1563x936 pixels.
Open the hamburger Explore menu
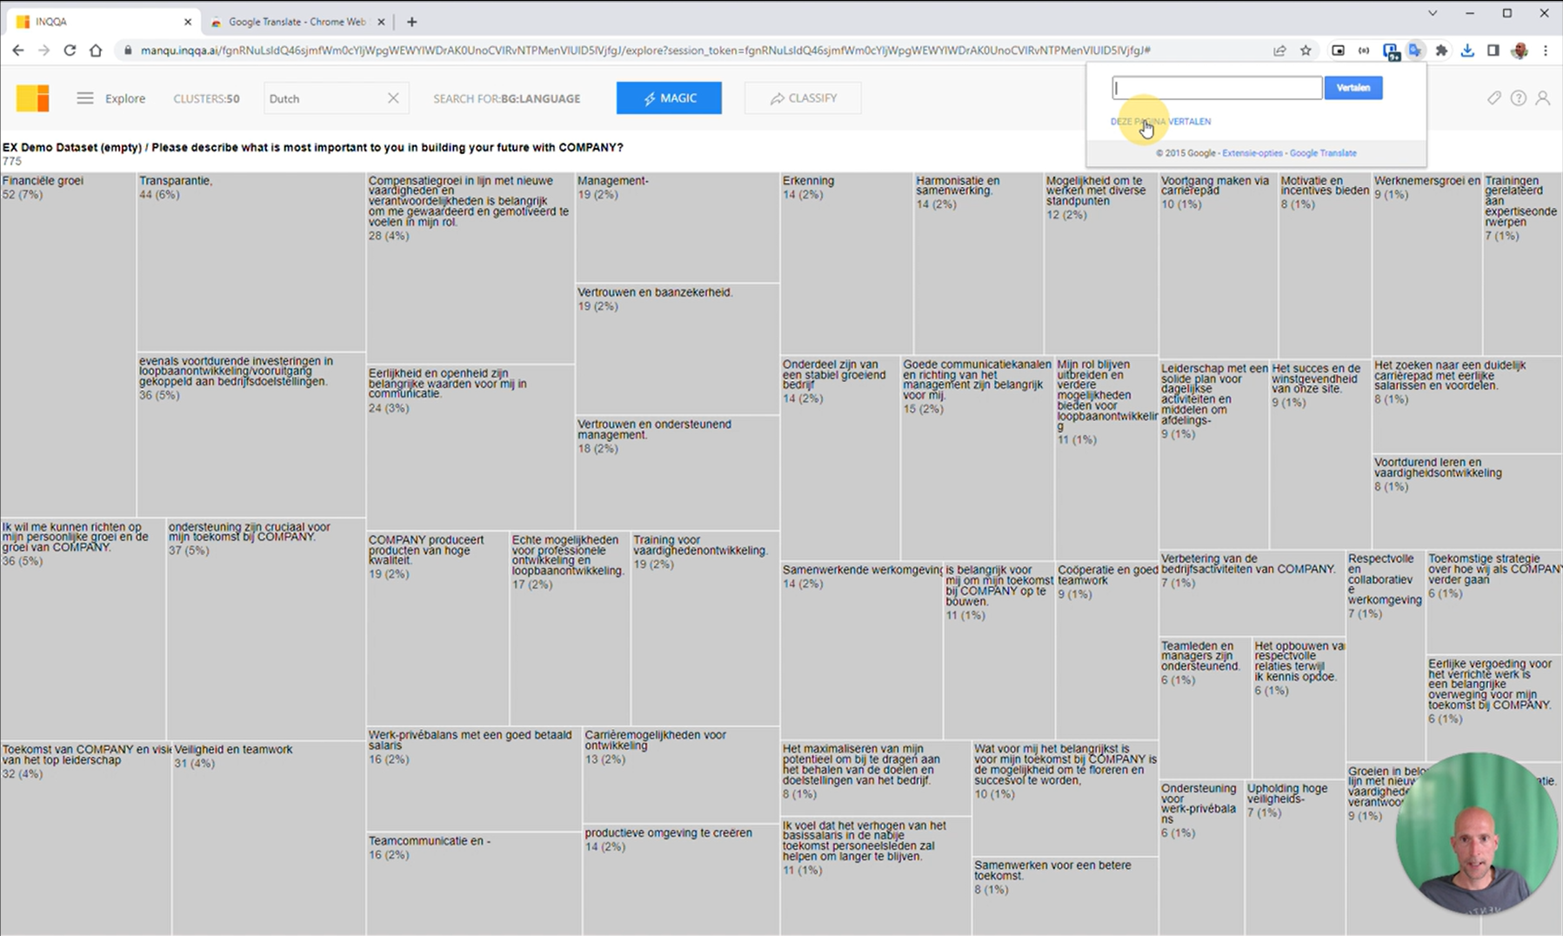click(84, 97)
